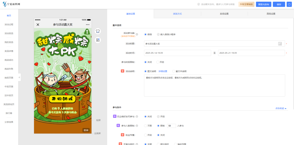
Task: Open 抽奖页面 in the left sidebar
Action: click(x=9, y=78)
